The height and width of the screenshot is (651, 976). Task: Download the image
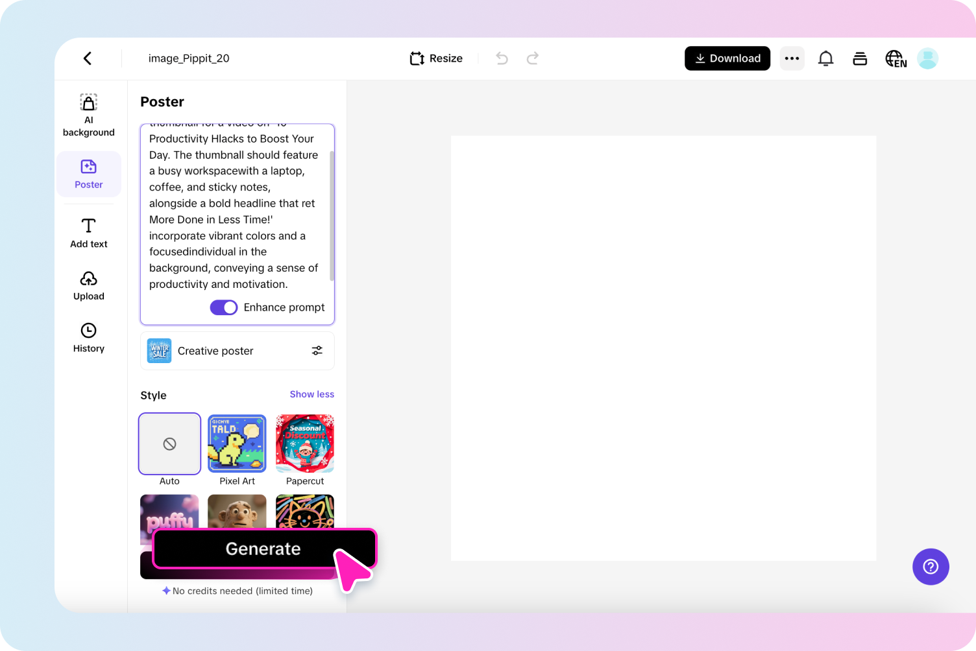727,58
